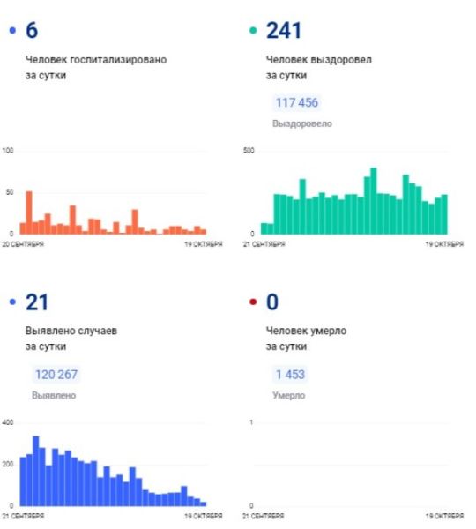Click the blue dot beside hospitalized count 6
Viewport: 476px width, 529px height.
(13, 31)
